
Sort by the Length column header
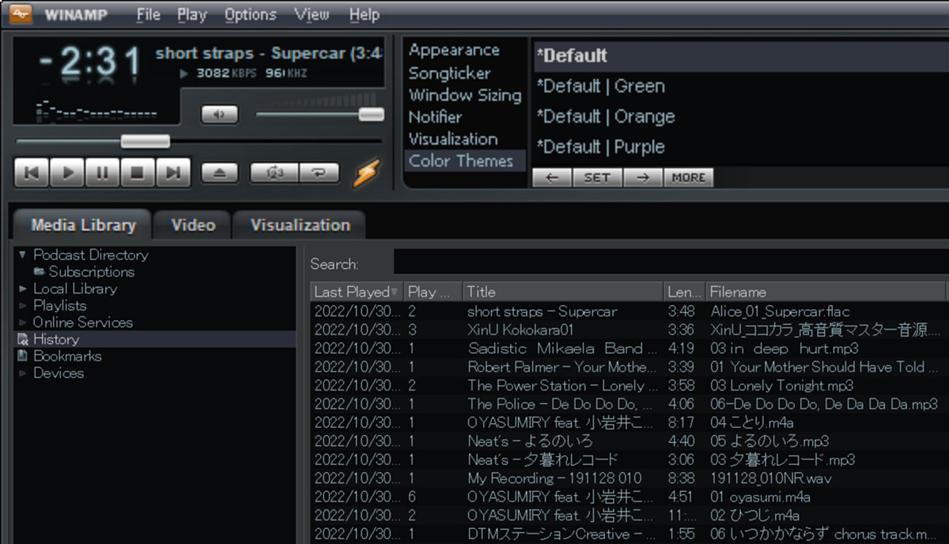pyautogui.click(x=684, y=292)
